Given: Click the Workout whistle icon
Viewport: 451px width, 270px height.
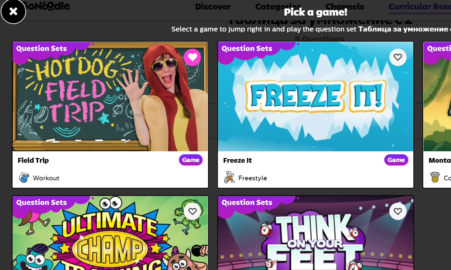Looking at the screenshot, I should pyautogui.click(x=24, y=178).
